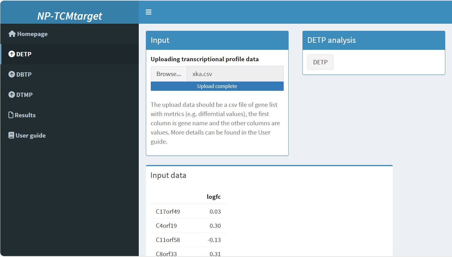Click the -0.13 logfc value
This screenshot has width=452, height=257.
tap(214, 240)
